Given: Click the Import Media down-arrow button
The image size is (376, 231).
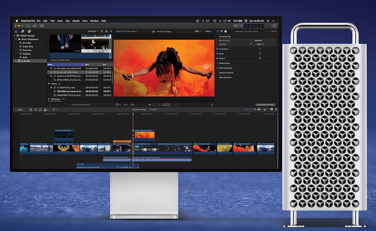Looking at the screenshot, I should (x=28, y=26).
